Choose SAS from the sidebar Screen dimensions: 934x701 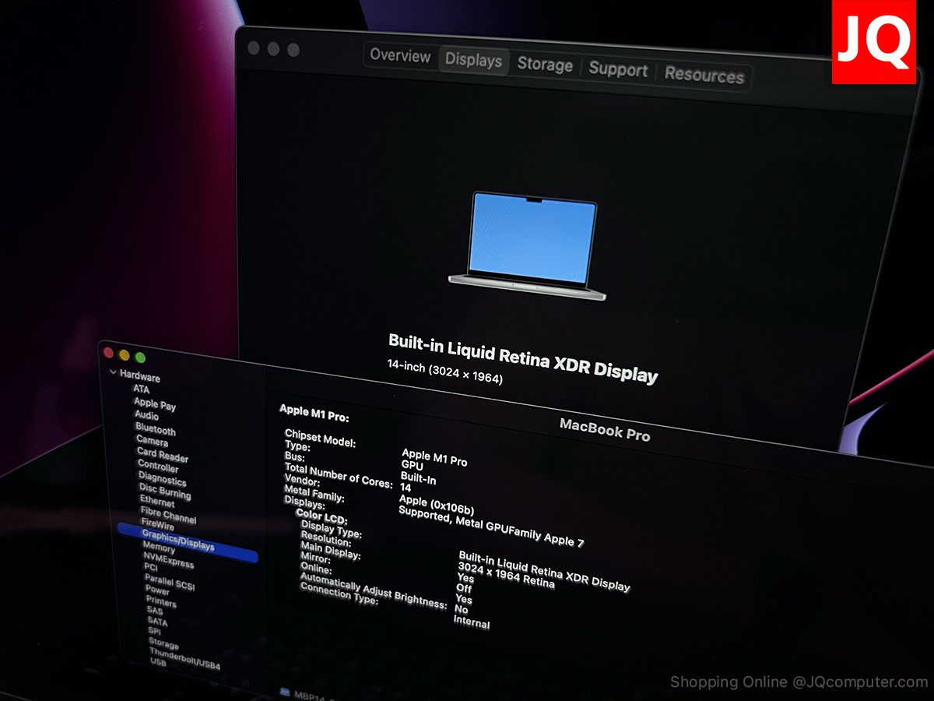(x=155, y=611)
